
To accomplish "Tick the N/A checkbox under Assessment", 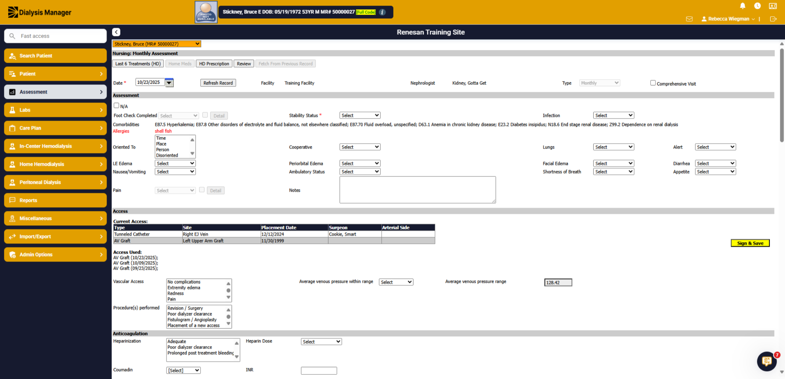I will (x=116, y=106).
